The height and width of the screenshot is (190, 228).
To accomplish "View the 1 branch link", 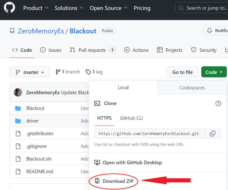I will [x=68, y=72].
